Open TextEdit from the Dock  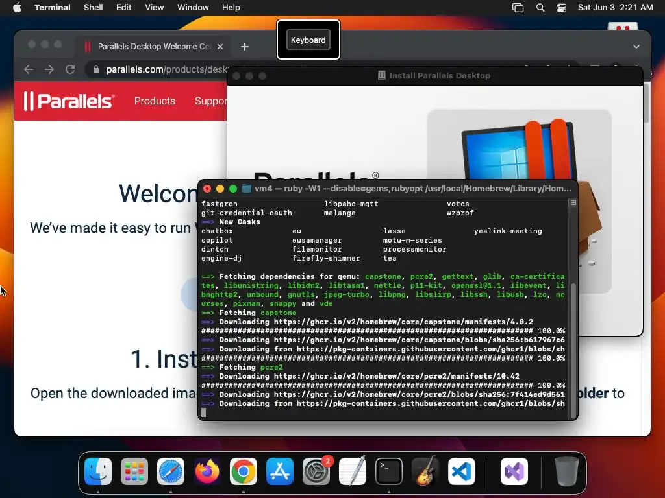(353, 471)
